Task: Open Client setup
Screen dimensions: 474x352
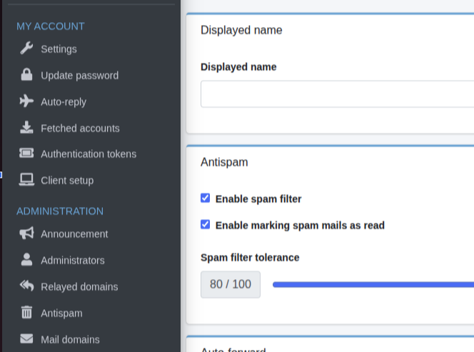Action: [x=67, y=181]
